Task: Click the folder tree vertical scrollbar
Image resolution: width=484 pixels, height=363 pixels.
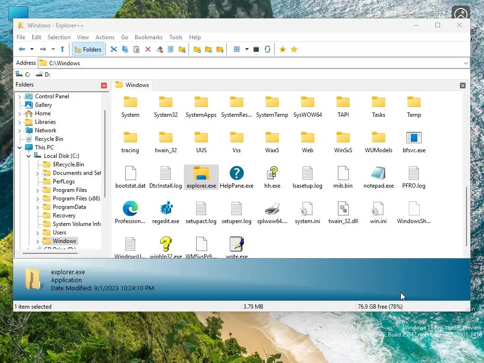Action: point(104,154)
